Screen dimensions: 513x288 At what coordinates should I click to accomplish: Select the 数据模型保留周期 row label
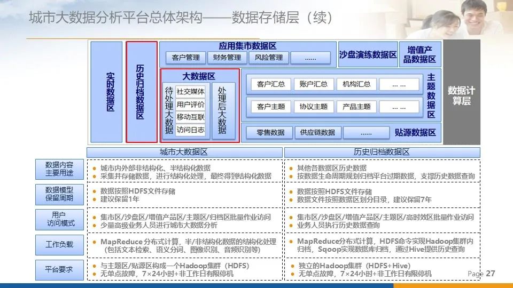click(59, 194)
